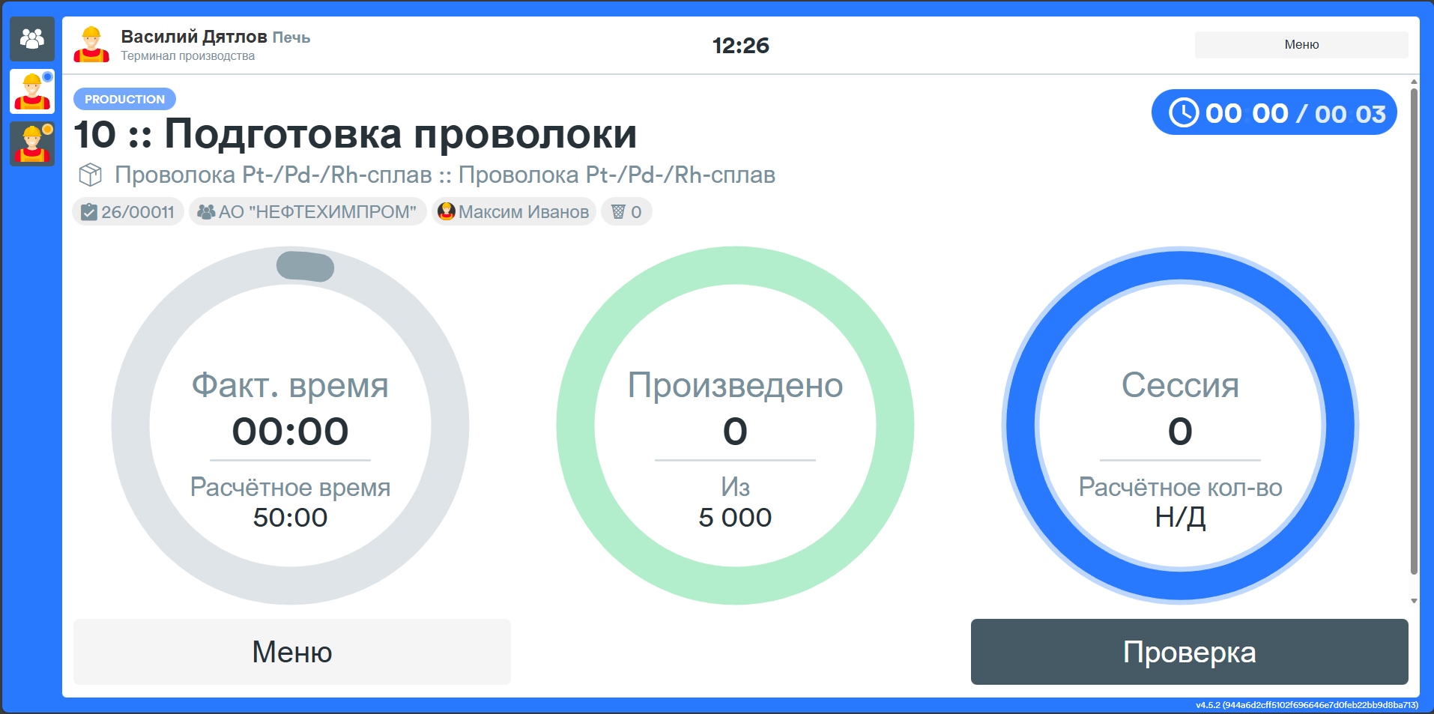Click the Максим Иванов chip label

point(524,212)
